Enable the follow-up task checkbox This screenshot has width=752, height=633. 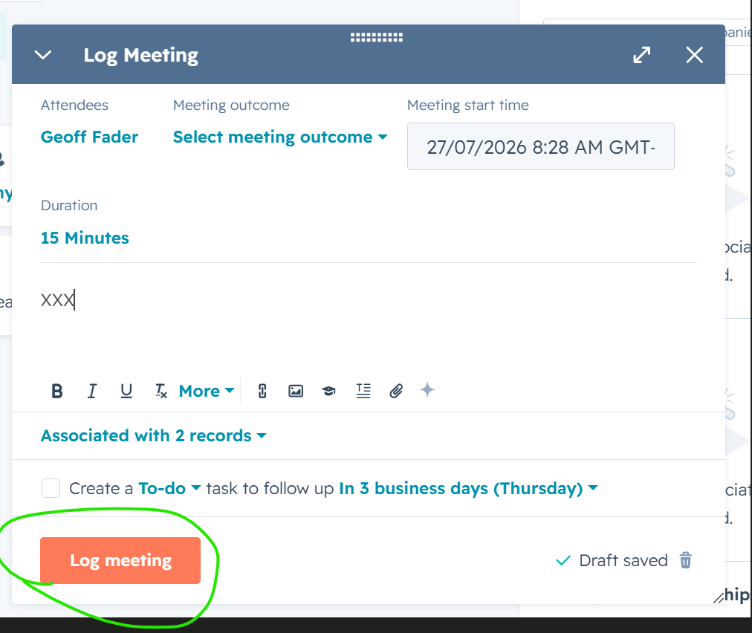point(51,488)
